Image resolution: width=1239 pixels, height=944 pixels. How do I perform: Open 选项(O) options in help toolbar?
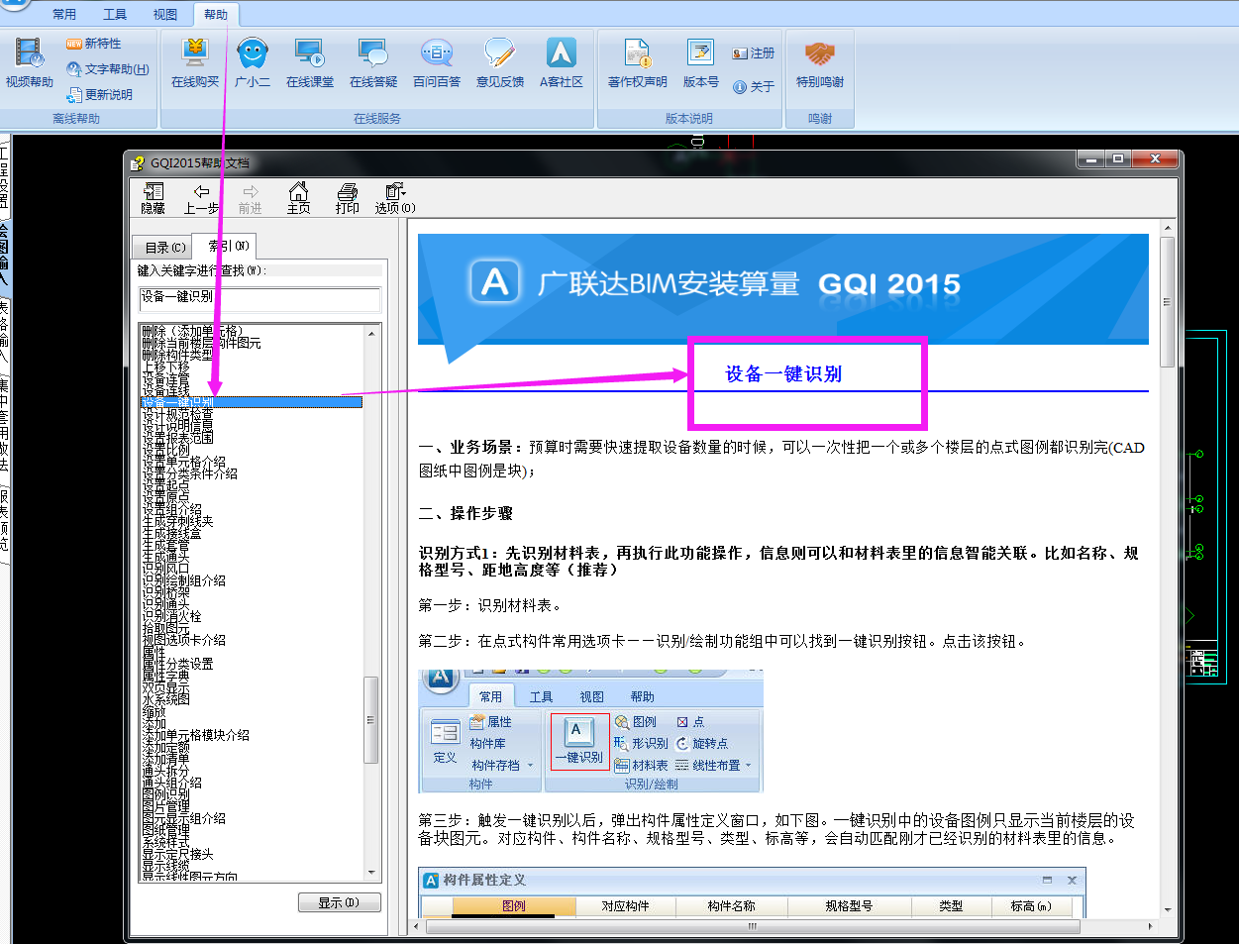coord(395,198)
